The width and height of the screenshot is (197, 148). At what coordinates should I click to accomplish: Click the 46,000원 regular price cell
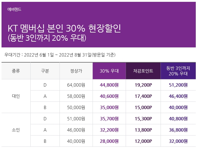tap(76, 130)
